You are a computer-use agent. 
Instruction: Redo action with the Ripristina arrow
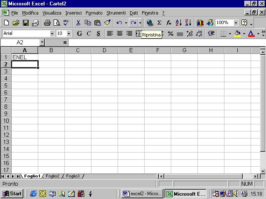(x=133, y=22)
